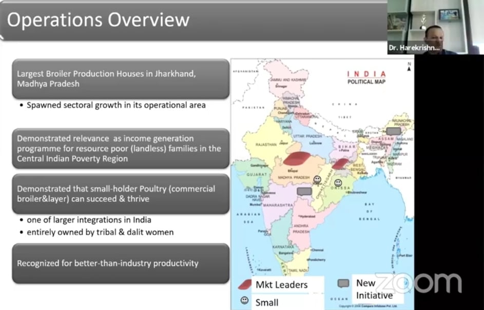Click the 'Mumbai' city label
The width and height of the screenshot is (484, 310).
256,204
